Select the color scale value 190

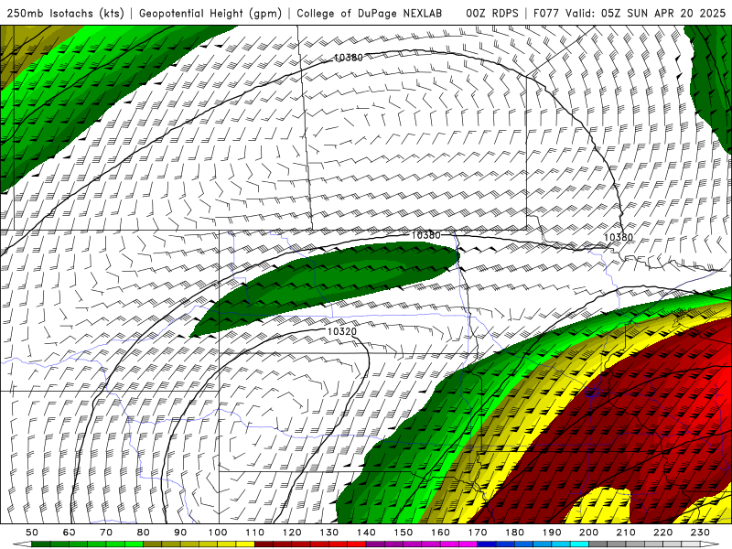click(552, 533)
